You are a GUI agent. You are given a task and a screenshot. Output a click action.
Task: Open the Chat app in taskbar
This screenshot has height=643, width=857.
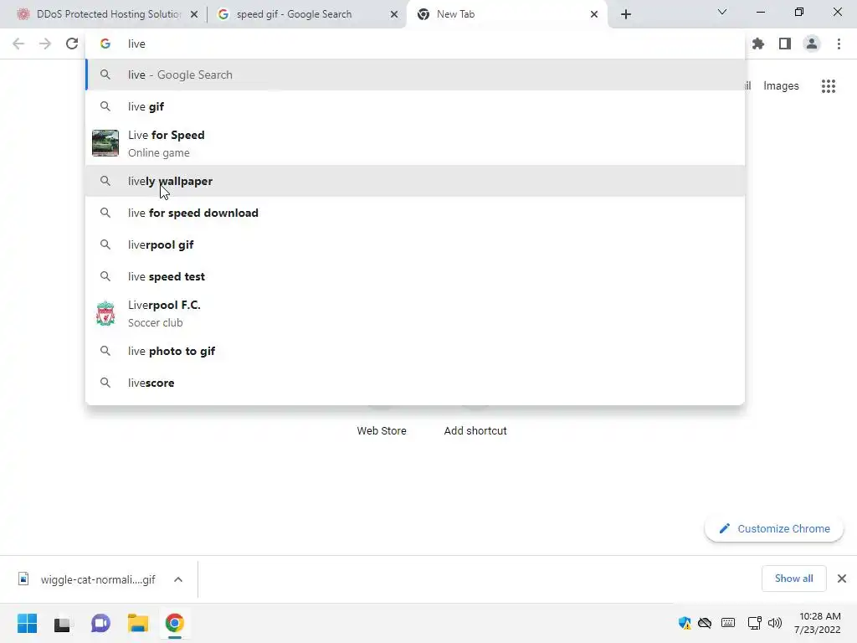click(100, 623)
